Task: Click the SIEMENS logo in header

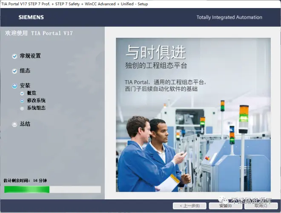Action: pyautogui.click(x=31, y=17)
